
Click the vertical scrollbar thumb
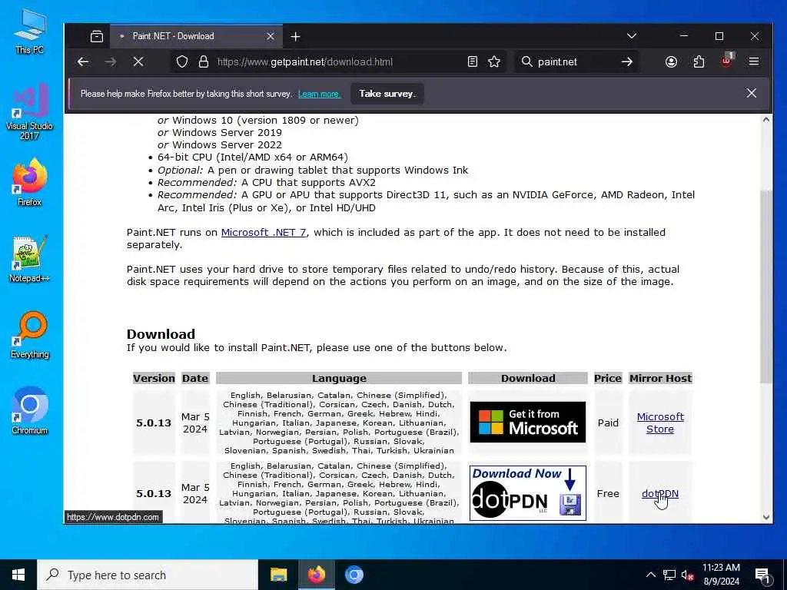[x=766, y=287]
